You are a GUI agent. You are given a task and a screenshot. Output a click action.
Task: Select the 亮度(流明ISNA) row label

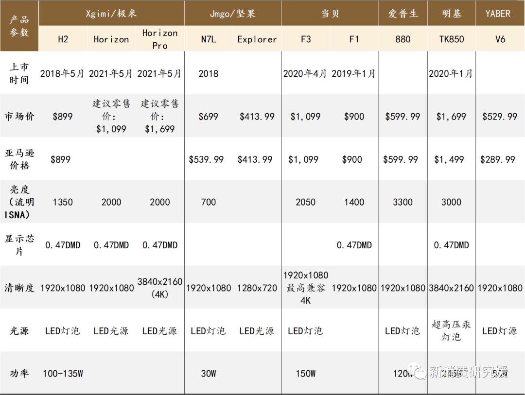19,202
